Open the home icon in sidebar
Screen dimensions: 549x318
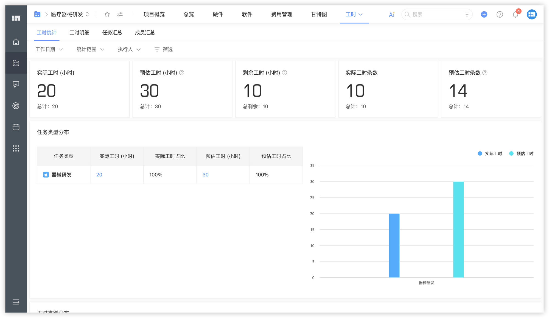(x=16, y=42)
